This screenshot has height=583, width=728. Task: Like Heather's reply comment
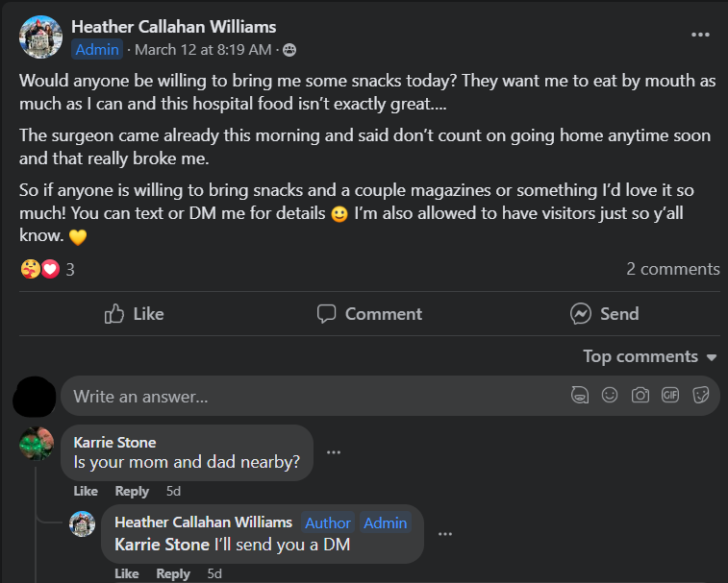pyautogui.click(x=127, y=573)
